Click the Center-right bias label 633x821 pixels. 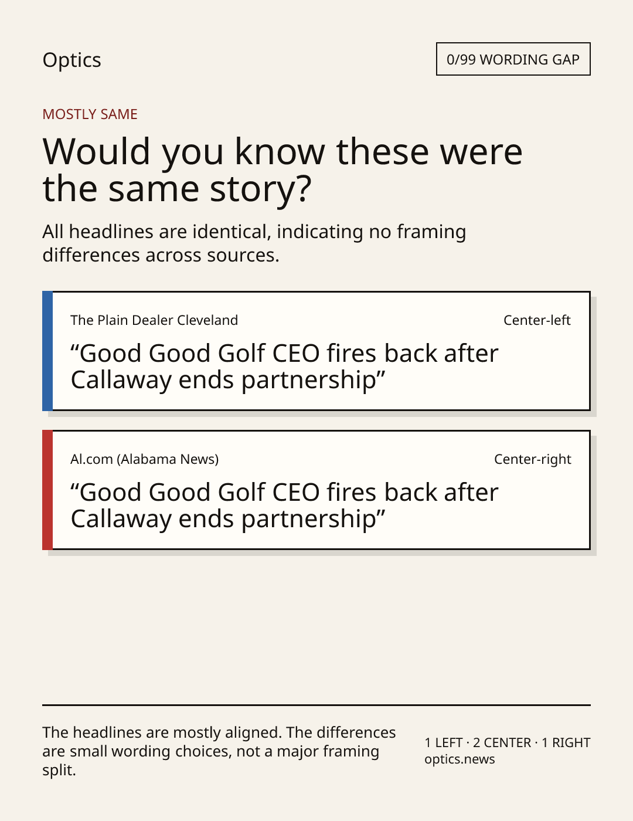(532, 459)
